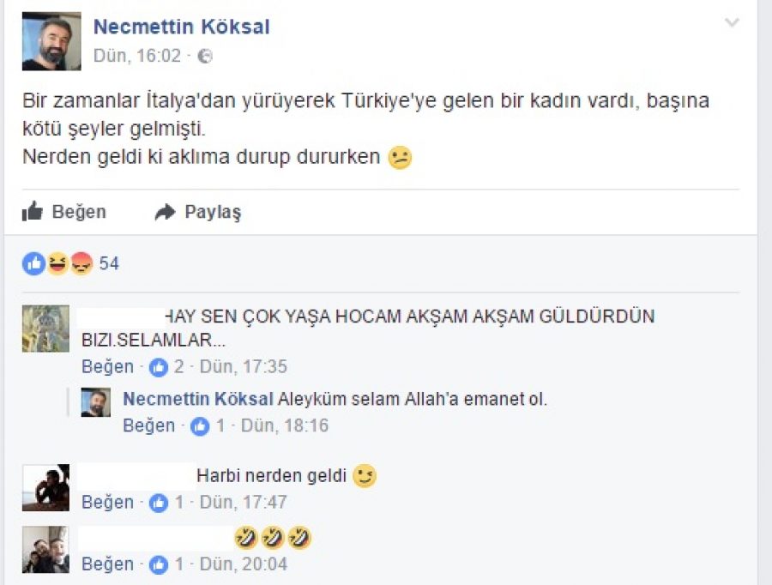Click the globe privacy icon beside the post time

(204, 57)
